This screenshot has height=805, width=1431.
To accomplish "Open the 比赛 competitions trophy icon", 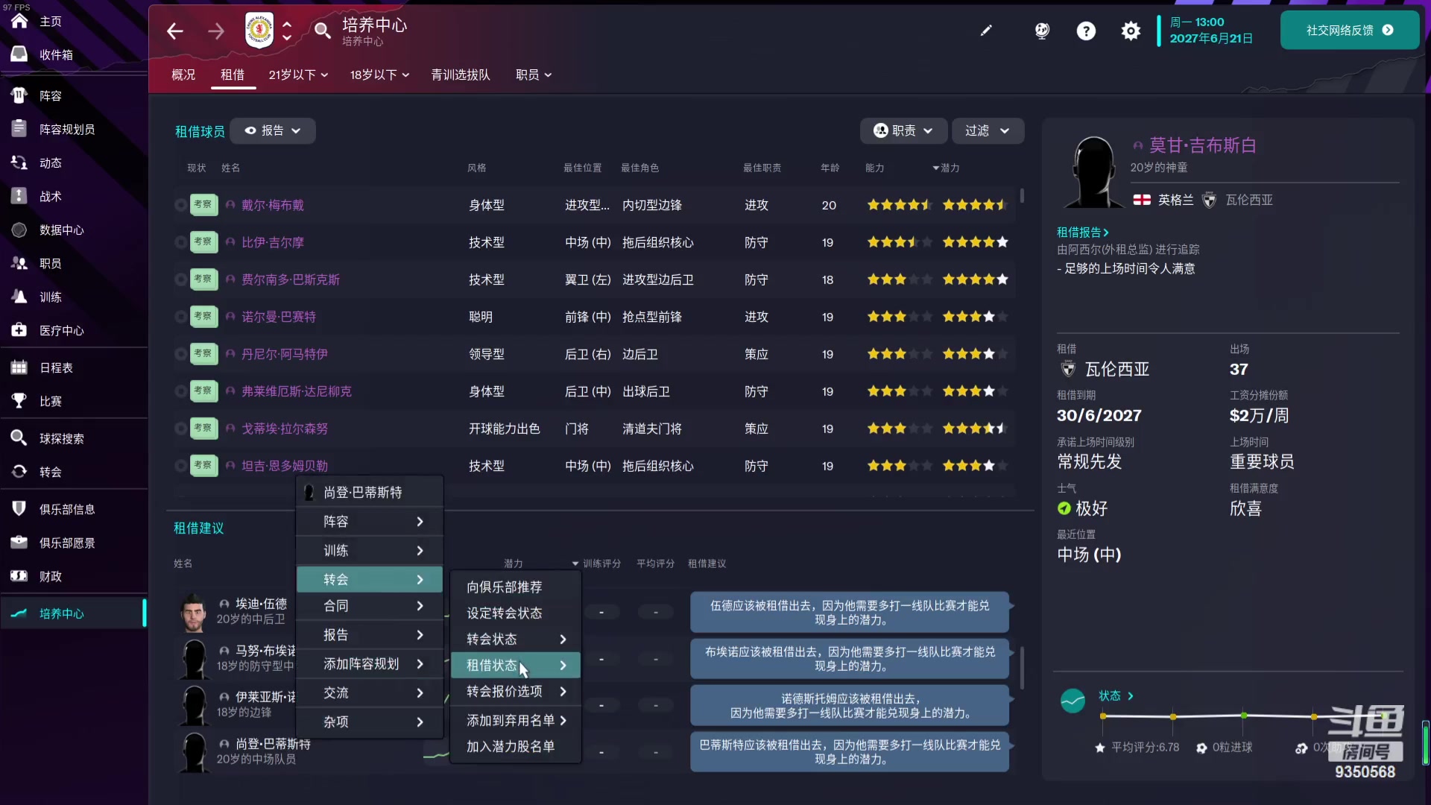I will 19,401.
